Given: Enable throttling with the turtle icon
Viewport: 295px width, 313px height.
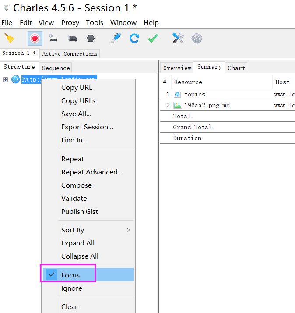Looking at the screenshot, I should pos(72,38).
